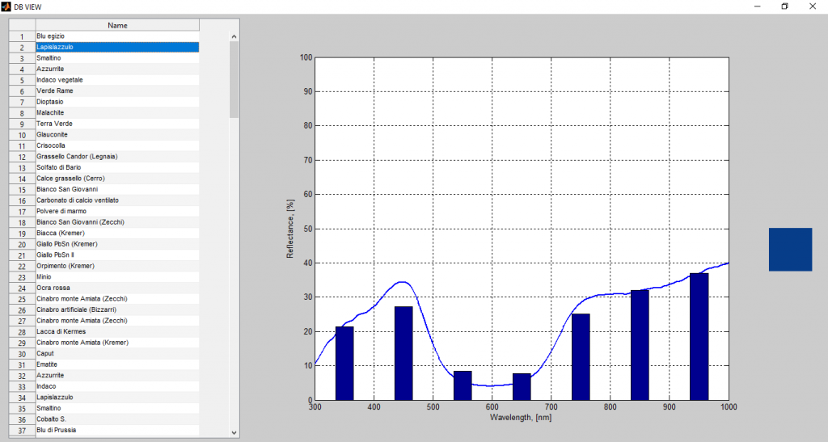Viewport: 828px width, 442px height.
Task: Select Smaltino in row 35
Action: pyautogui.click(x=117, y=408)
